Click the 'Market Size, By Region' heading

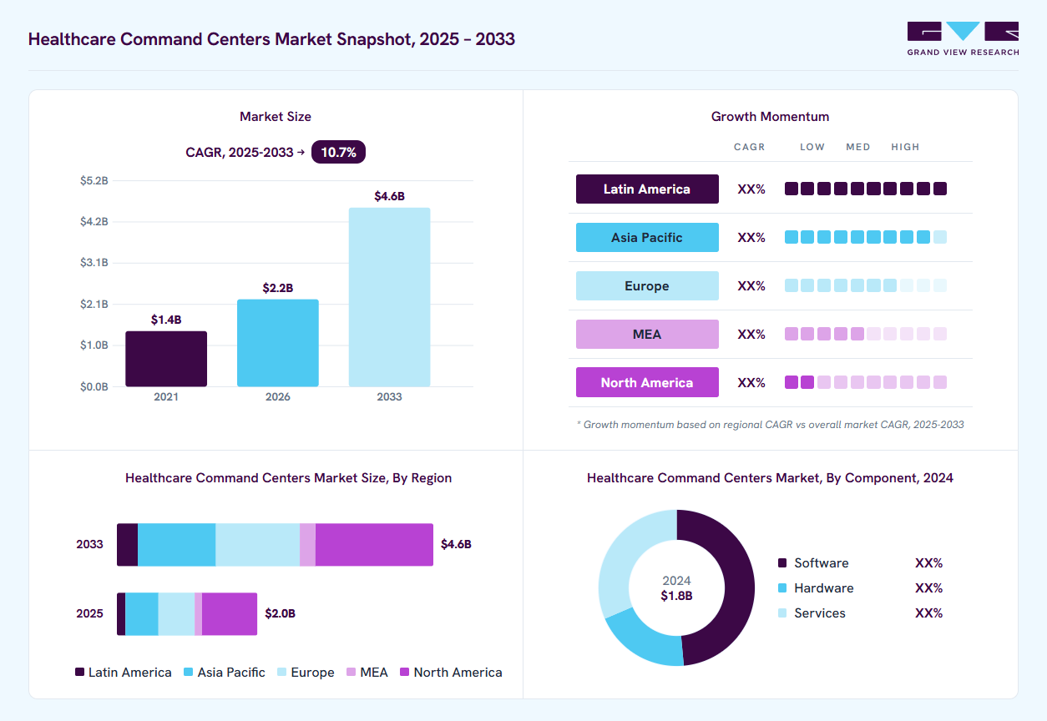point(289,478)
